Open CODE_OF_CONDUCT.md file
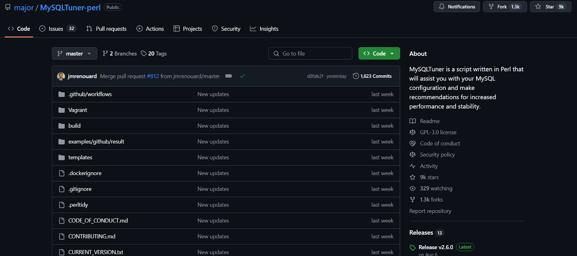Viewport: 577px width, 256px height. click(98, 221)
